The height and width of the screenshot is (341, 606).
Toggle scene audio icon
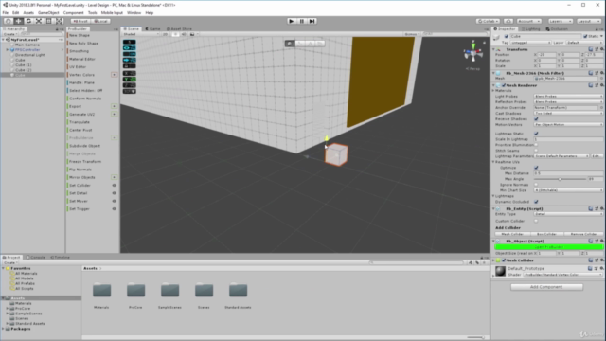pyautogui.click(x=184, y=34)
